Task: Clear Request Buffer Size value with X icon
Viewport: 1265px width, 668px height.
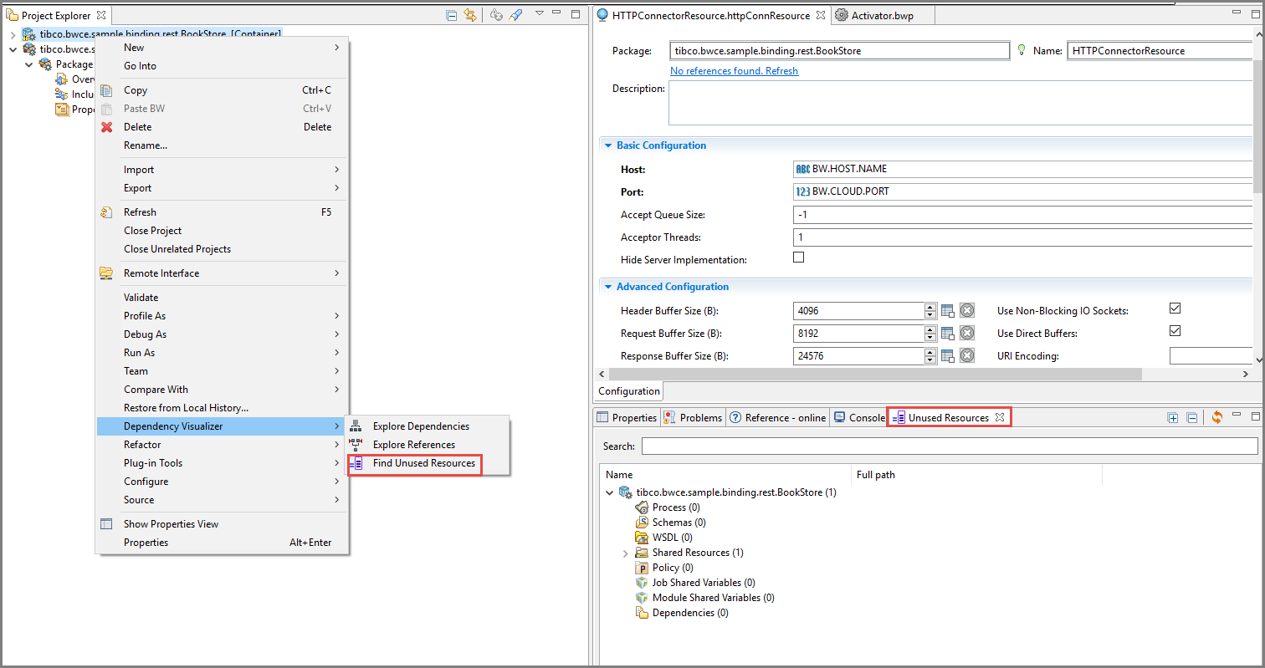Action: tap(967, 333)
